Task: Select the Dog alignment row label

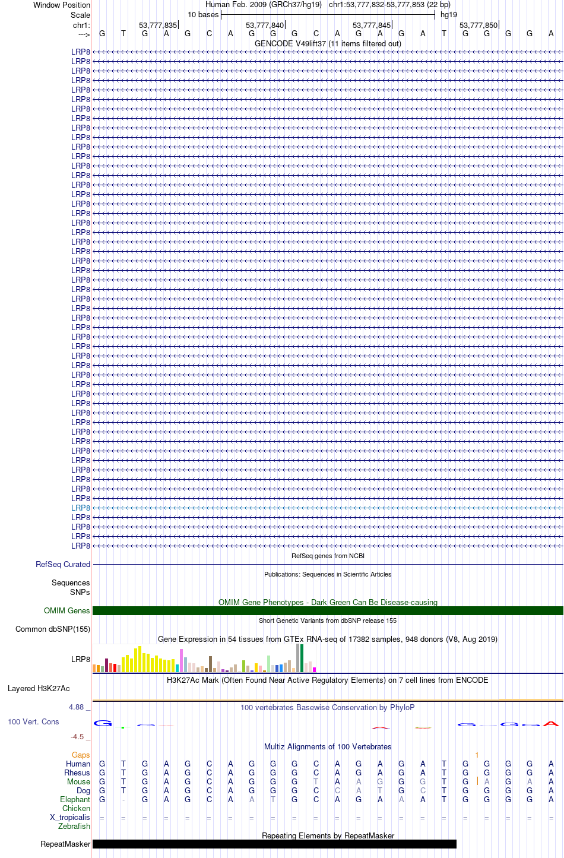Action: 84,790
